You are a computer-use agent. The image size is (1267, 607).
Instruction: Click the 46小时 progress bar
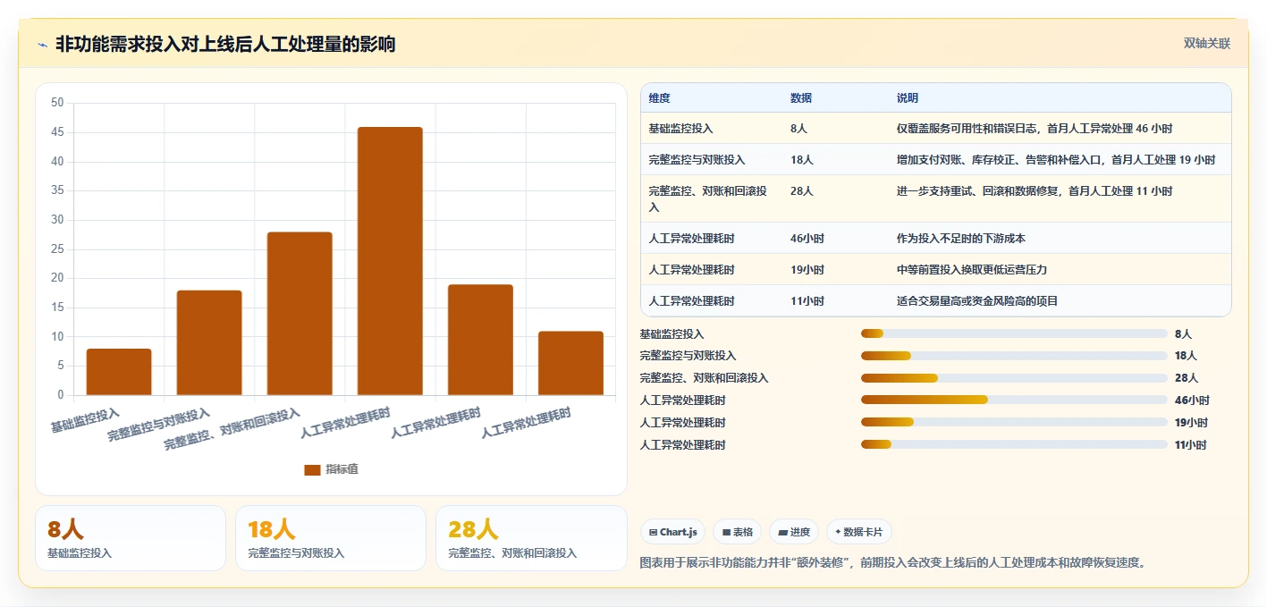point(1014,400)
